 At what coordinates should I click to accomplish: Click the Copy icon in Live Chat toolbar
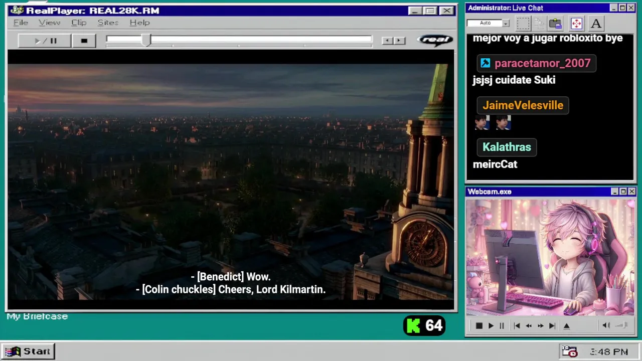pyautogui.click(x=539, y=23)
